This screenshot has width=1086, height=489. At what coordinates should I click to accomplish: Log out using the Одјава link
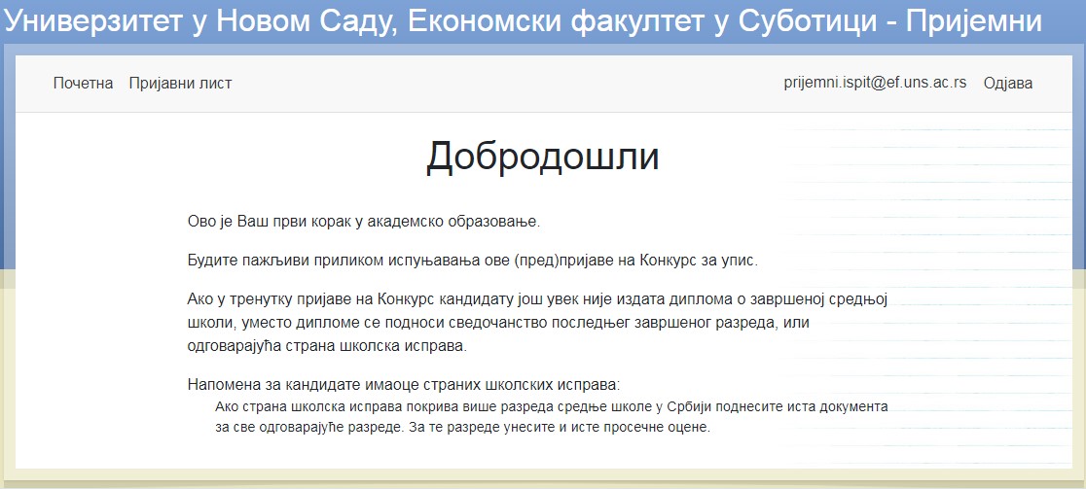1008,84
